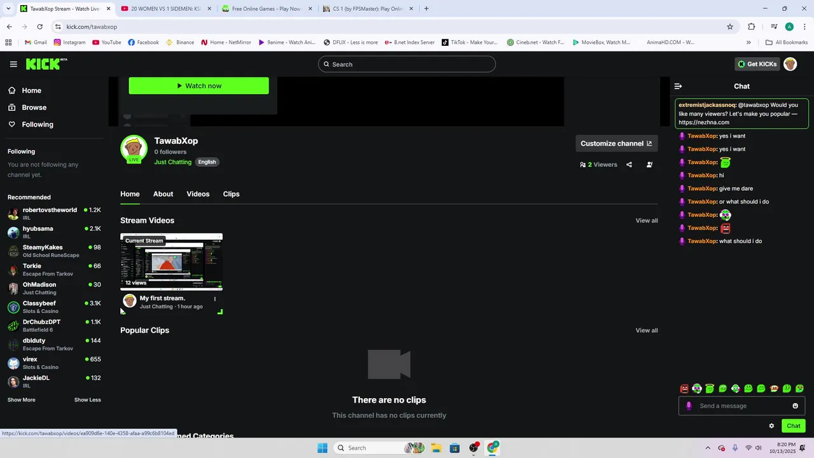Viewport: 814px width, 458px height.
Task: Switch to Free Online Games browser tab
Action: 266,9
